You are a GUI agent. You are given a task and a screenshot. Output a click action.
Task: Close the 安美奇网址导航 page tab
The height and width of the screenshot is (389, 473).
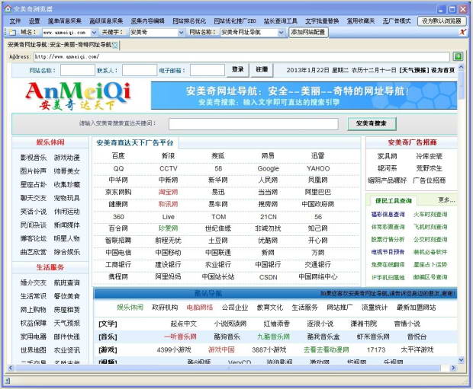(x=115, y=45)
